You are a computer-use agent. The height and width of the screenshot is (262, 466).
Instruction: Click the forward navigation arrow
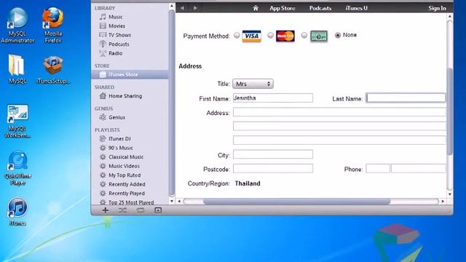195,8
